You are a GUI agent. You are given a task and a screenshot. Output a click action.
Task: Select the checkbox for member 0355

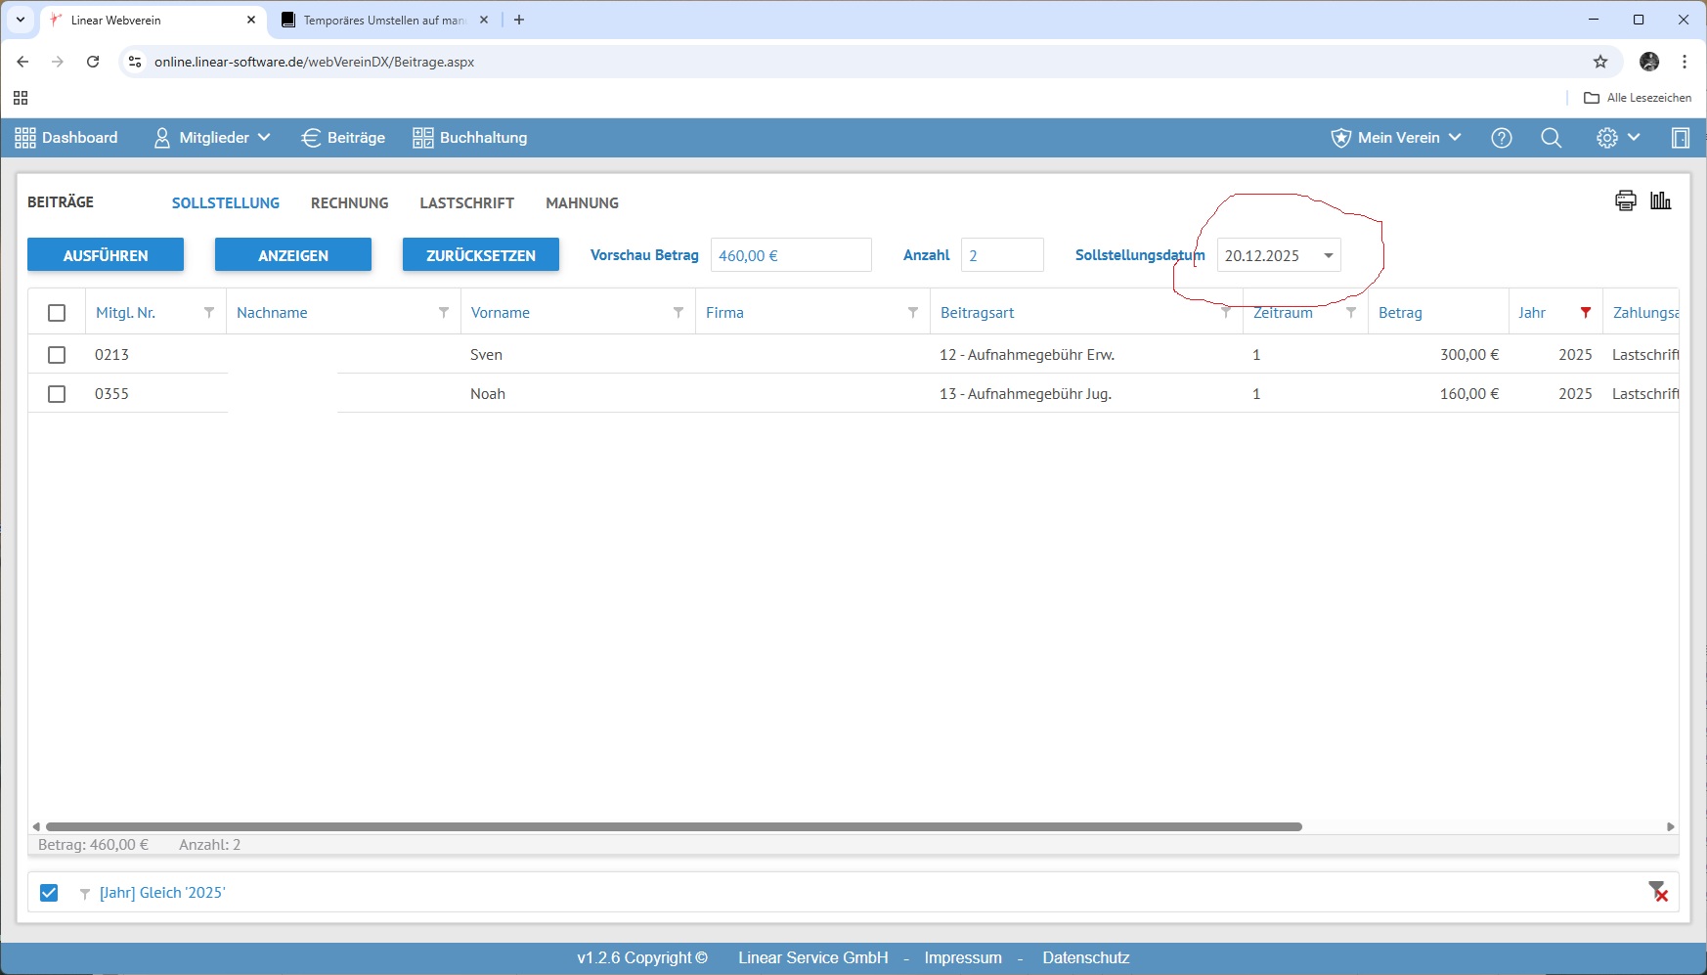(x=57, y=394)
